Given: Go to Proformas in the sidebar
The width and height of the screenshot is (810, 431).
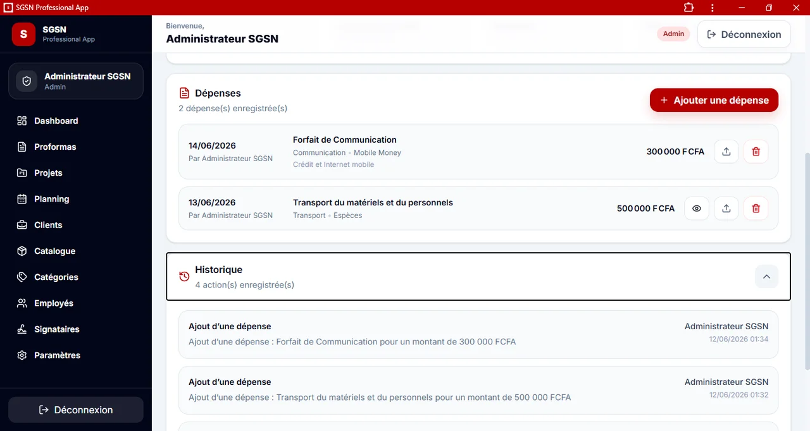Looking at the screenshot, I should coord(76,147).
